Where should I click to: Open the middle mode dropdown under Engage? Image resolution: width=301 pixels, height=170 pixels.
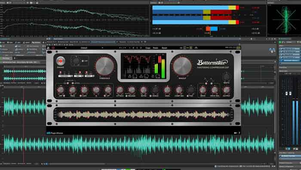coord(79,76)
